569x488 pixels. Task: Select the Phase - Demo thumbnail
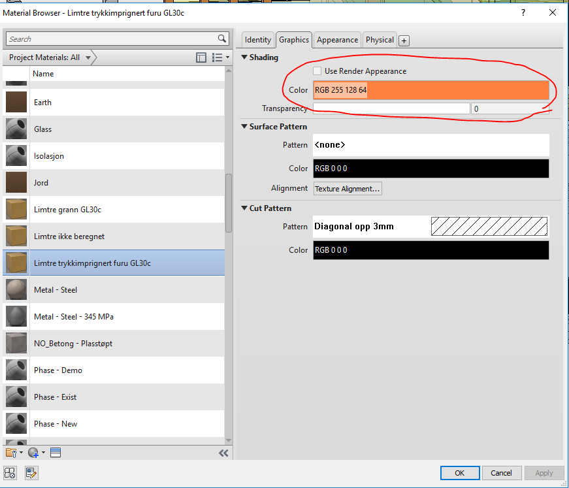(16, 370)
